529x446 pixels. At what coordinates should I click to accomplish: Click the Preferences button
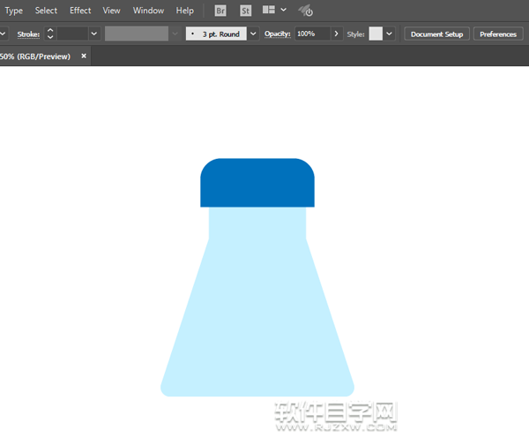[x=498, y=34]
